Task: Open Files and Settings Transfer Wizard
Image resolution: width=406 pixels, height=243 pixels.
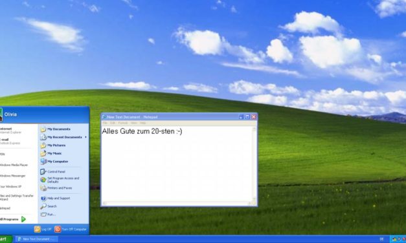Action: click(x=17, y=197)
